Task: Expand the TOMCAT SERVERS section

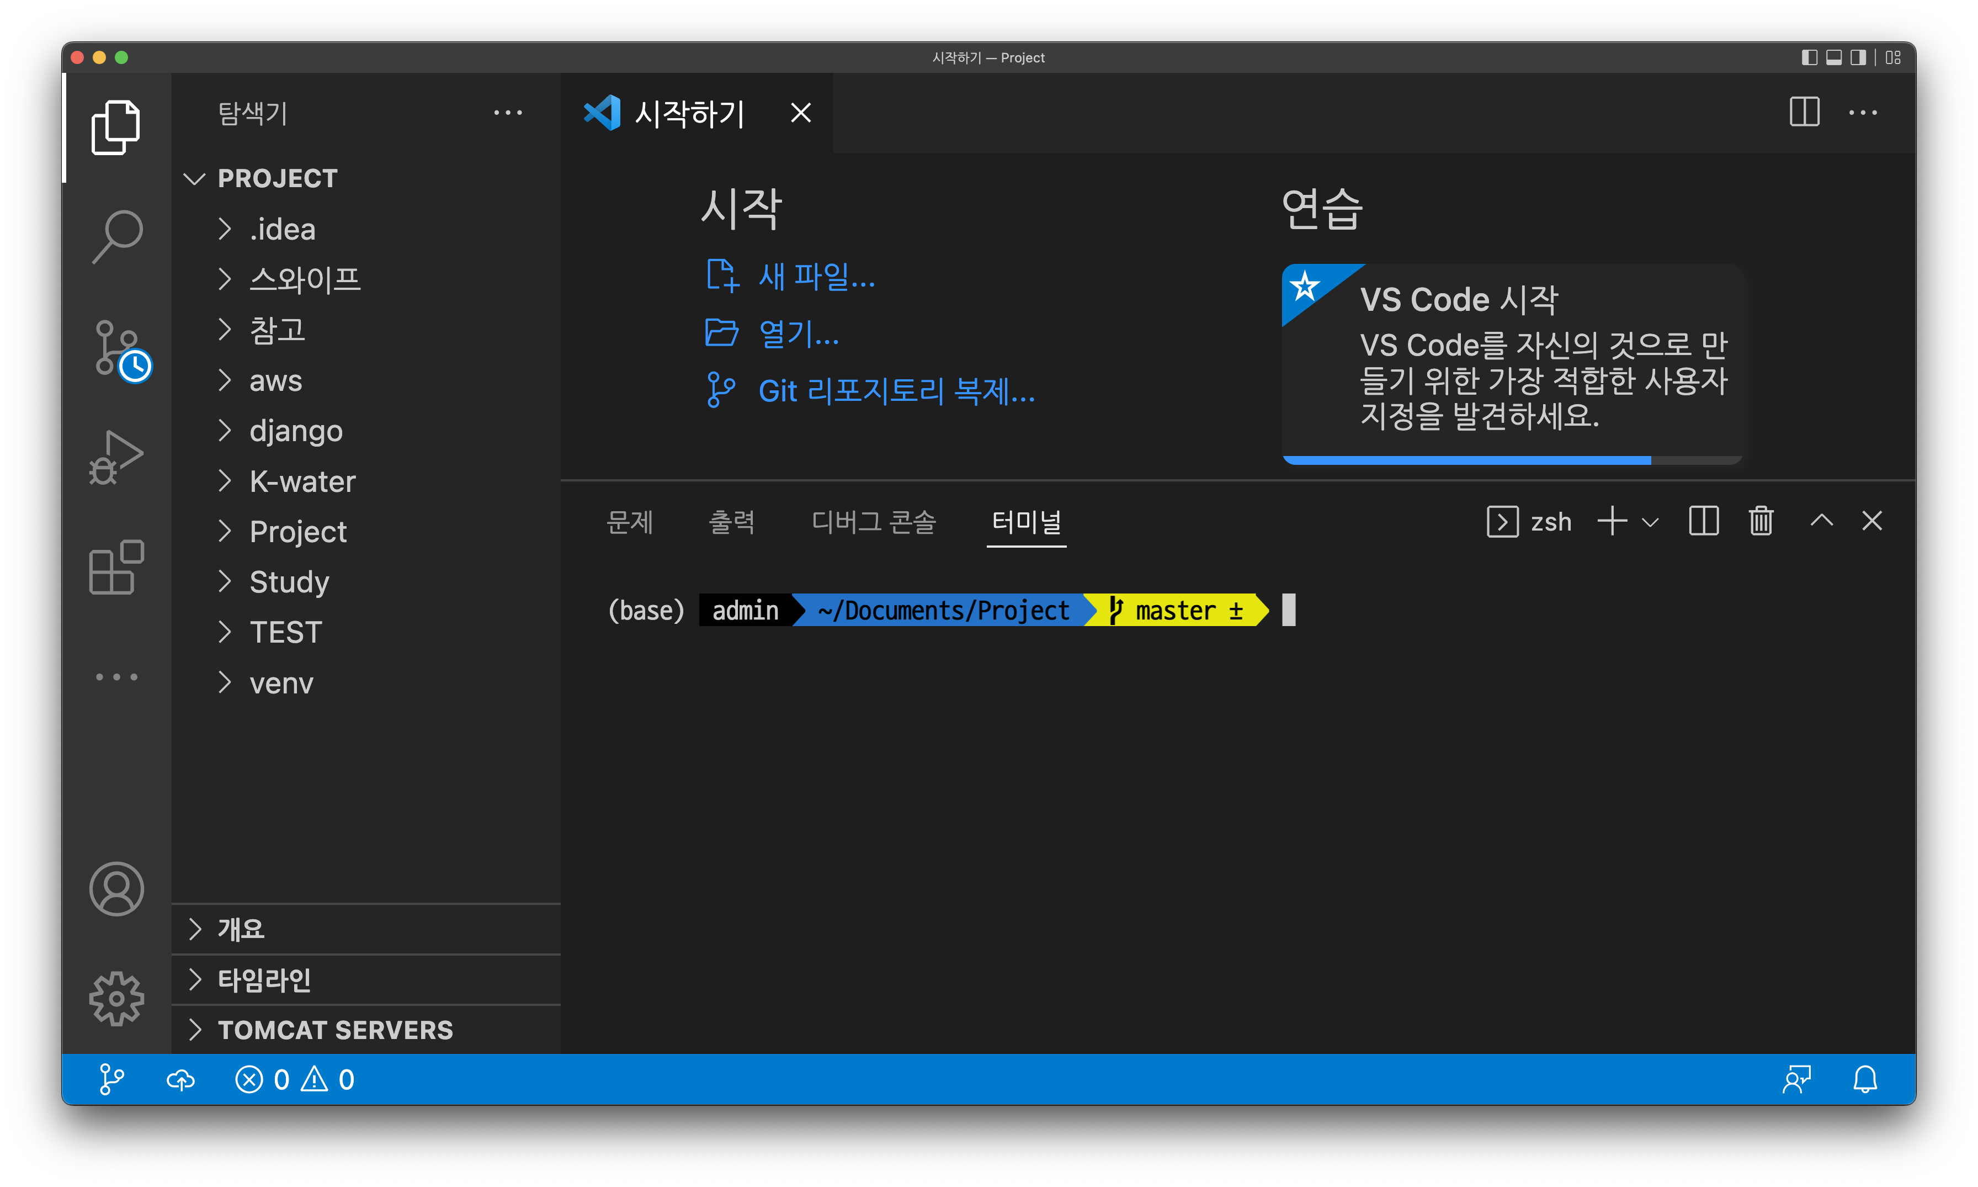Action: click(x=335, y=1030)
